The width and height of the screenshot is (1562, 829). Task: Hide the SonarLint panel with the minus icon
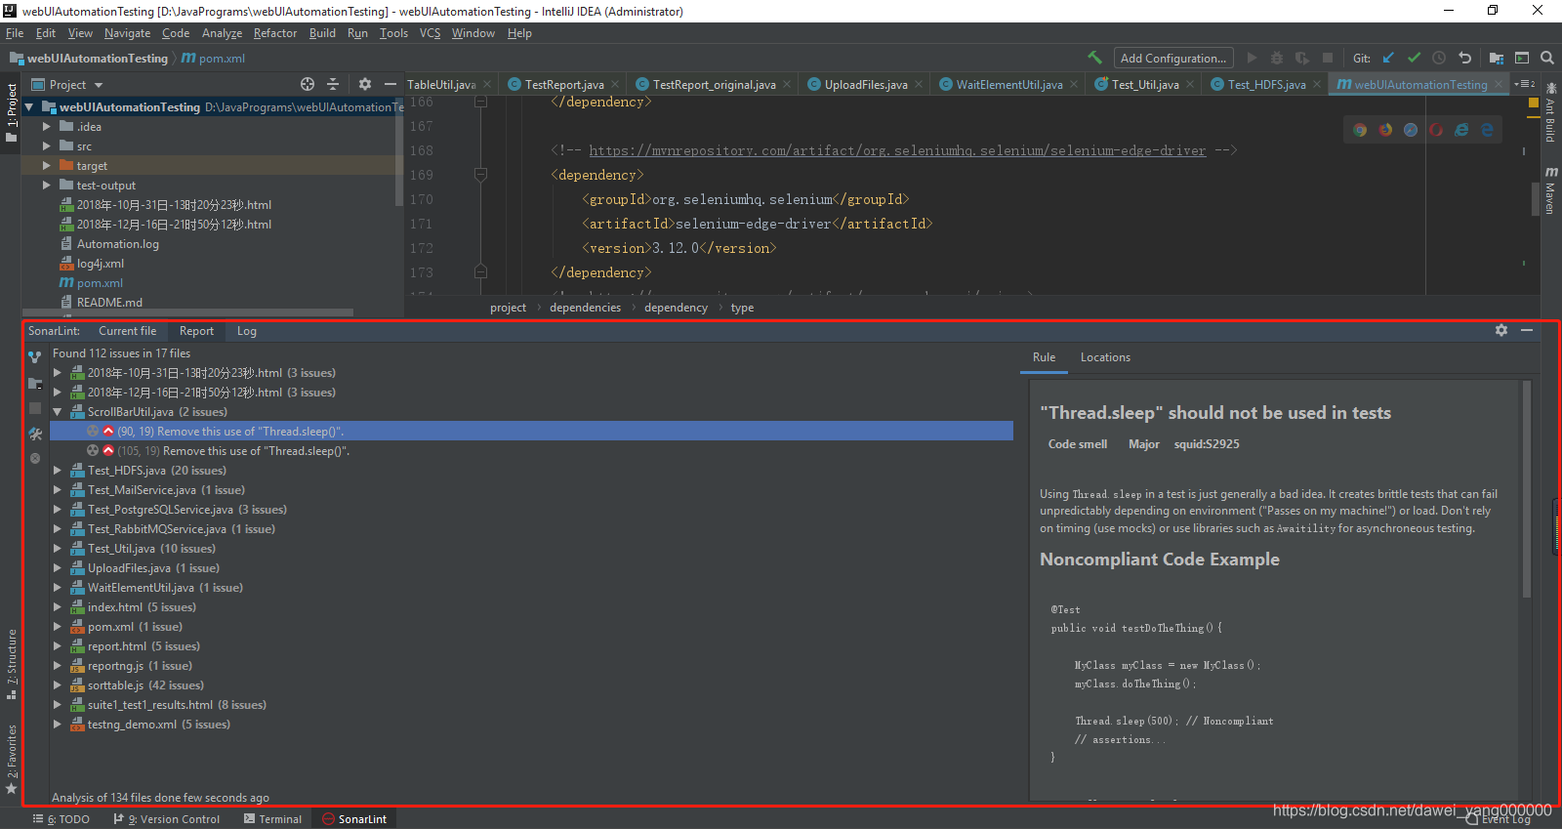[1527, 330]
